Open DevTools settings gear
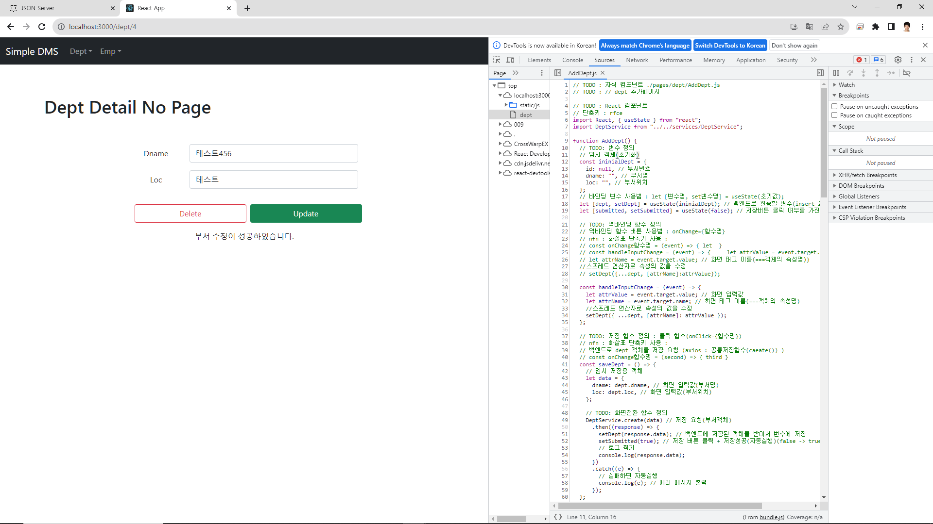Viewport: 933px width, 524px height. click(x=898, y=60)
